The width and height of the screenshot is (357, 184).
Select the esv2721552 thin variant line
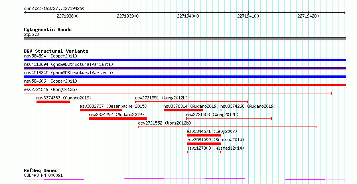click(x=227, y=127)
